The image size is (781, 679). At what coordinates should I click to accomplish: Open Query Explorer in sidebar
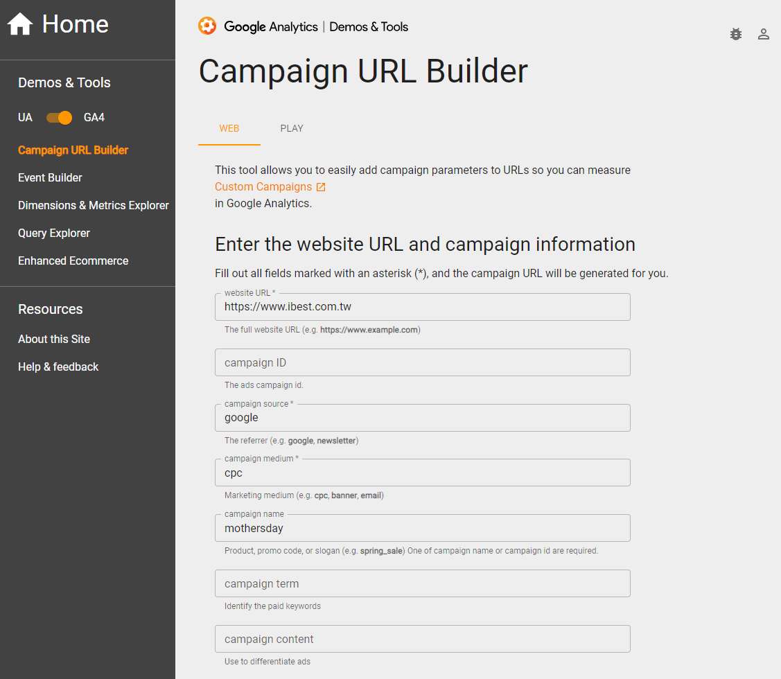(54, 233)
